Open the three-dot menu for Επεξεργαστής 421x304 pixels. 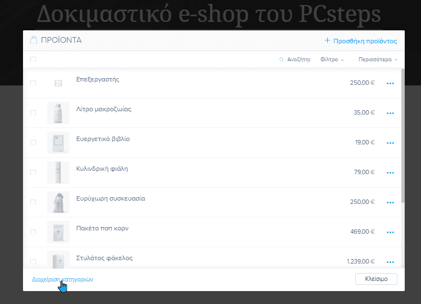[390, 83]
